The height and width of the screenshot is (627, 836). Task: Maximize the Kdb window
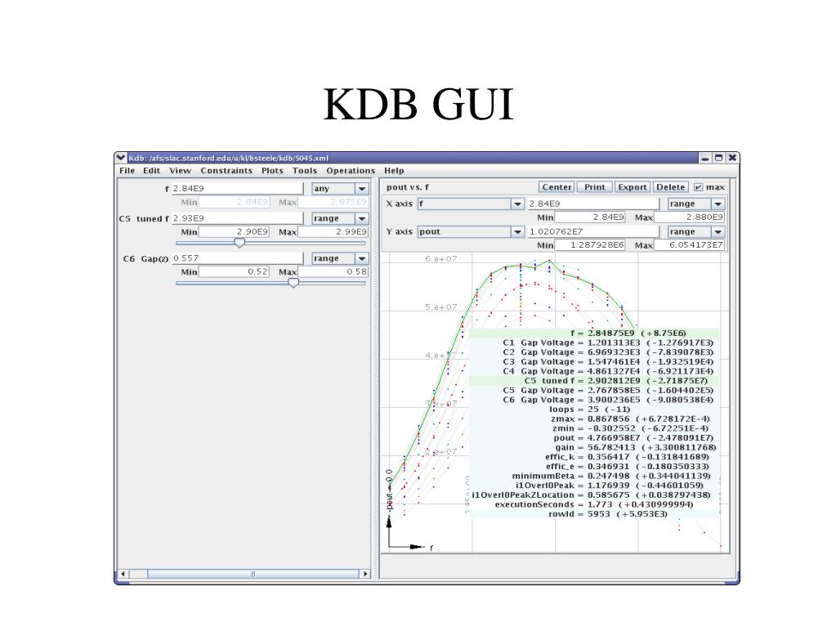pos(718,158)
